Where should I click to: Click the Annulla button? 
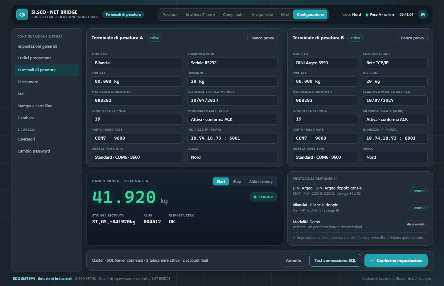(x=293, y=260)
